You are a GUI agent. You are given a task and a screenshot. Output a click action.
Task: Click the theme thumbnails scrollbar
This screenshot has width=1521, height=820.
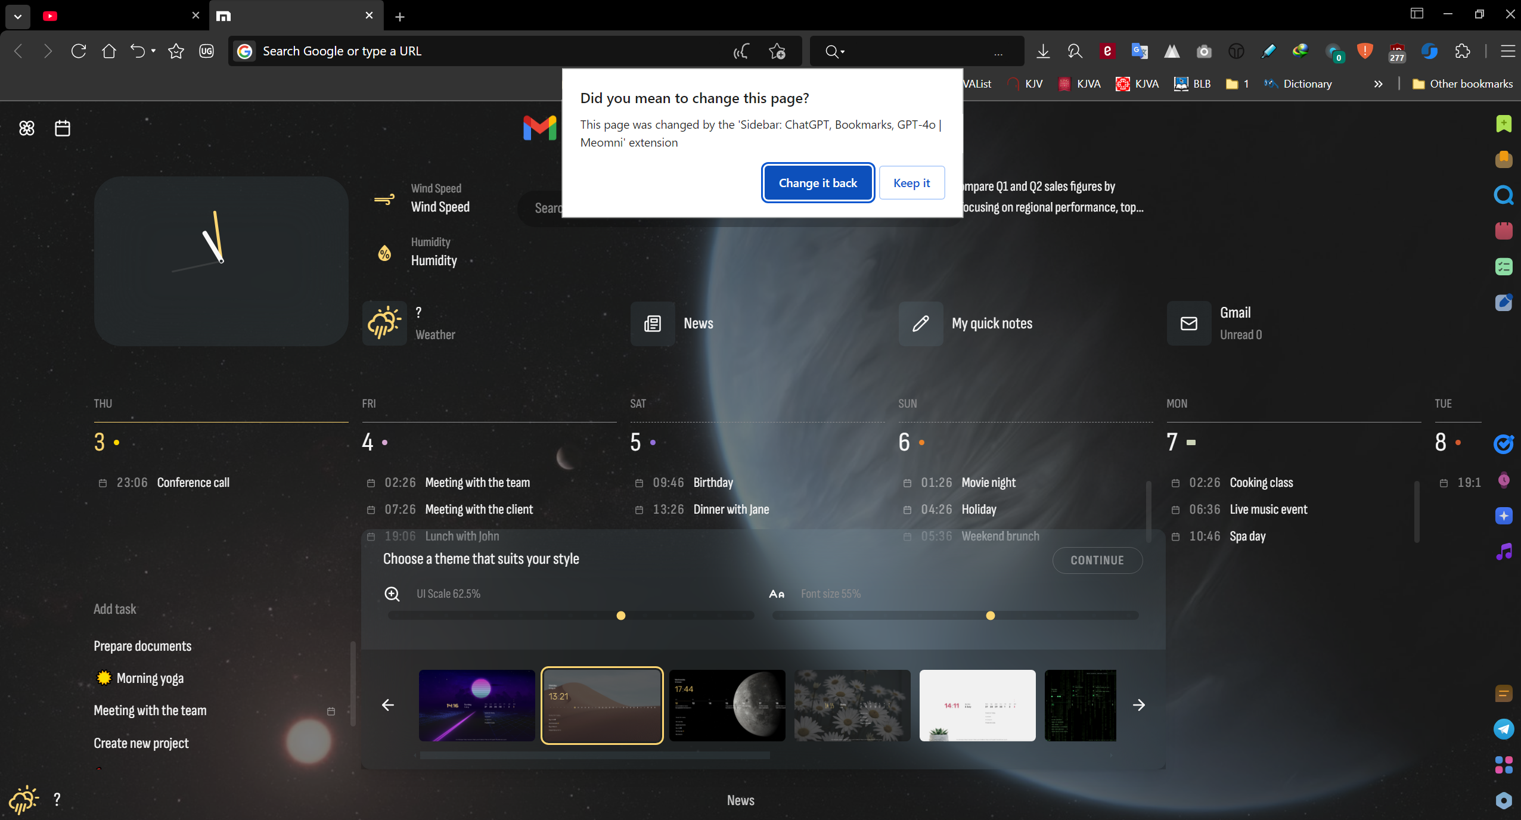tap(595, 755)
